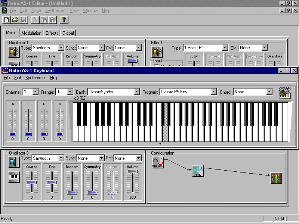Switch to the Modulation tab
This screenshot has width=299, height=224.
tap(31, 33)
